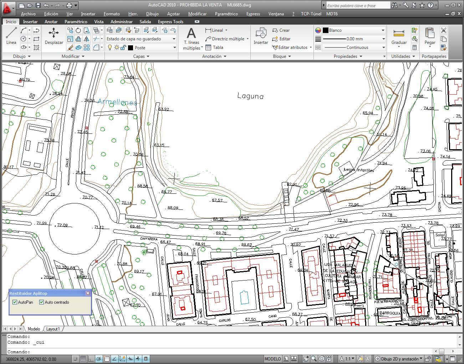Image resolution: width=464 pixels, height=364 pixels.
Task: Expand the Dibujo panel
Action: [21, 56]
